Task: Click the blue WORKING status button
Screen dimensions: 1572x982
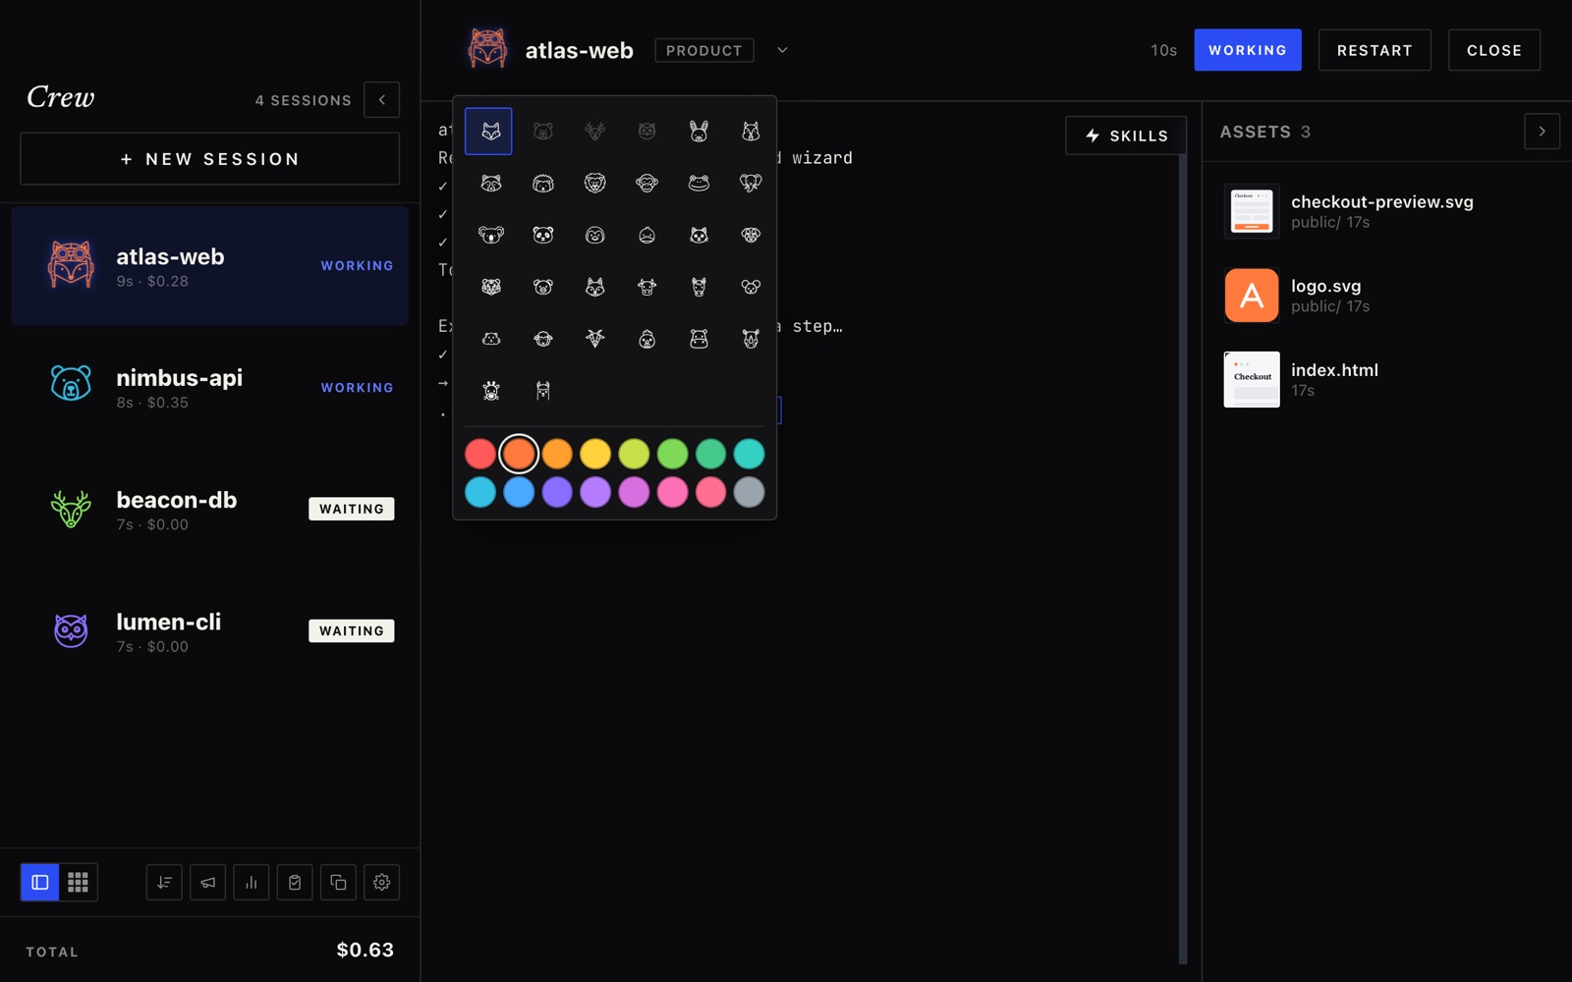Action: [1248, 50]
